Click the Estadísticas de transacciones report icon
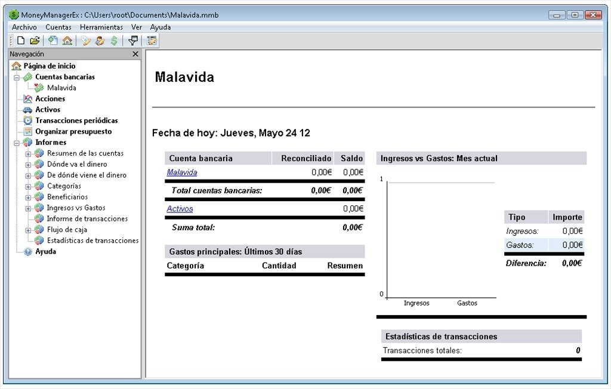611x389 pixels. point(39,240)
